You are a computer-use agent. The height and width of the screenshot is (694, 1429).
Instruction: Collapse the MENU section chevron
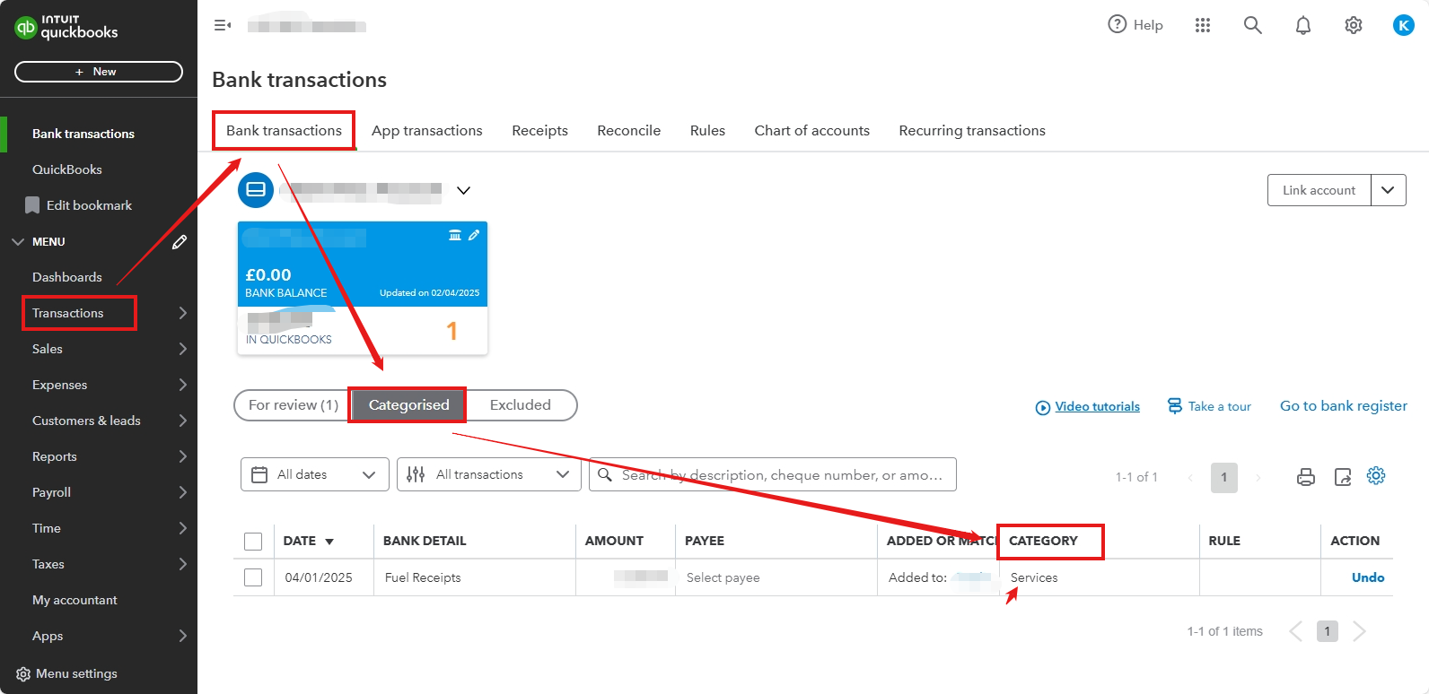(x=18, y=242)
